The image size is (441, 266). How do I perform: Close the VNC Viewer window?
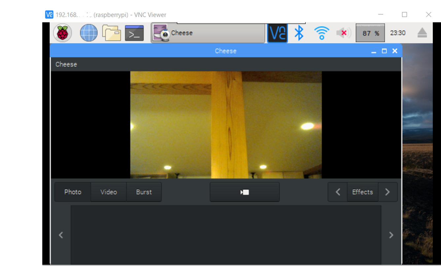(428, 15)
